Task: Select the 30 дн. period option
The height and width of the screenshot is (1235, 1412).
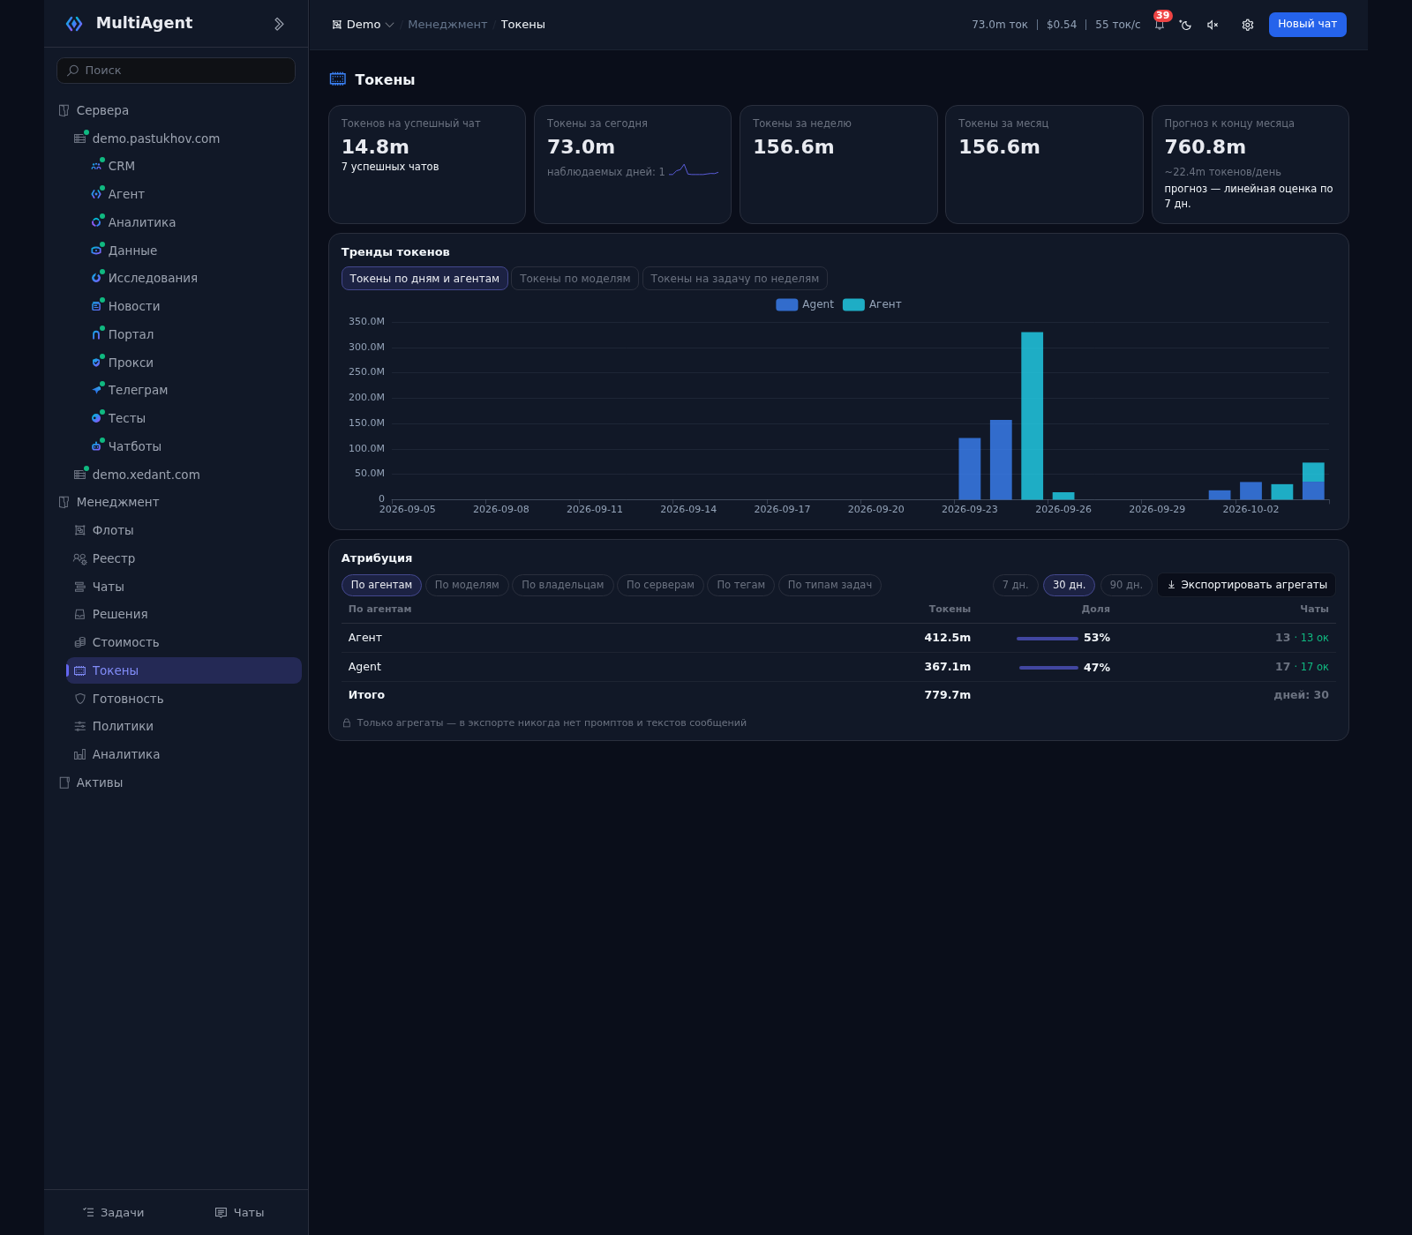Action: [x=1069, y=585]
